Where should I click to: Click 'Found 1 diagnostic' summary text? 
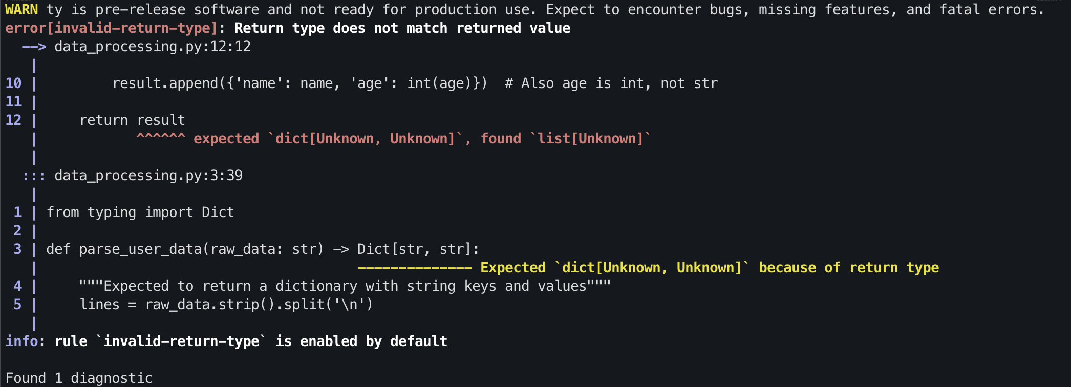pyautogui.click(x=79, y=378)
